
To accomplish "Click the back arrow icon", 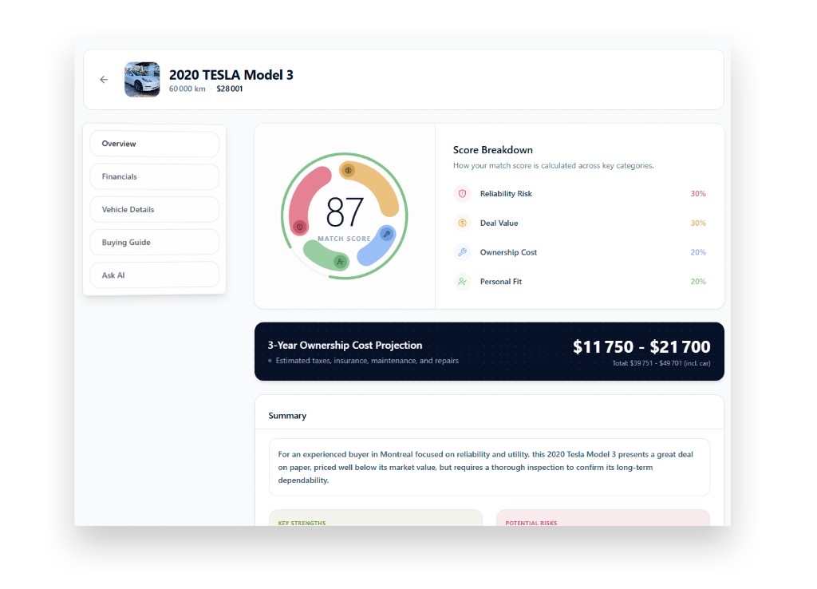I will point(104,80).
